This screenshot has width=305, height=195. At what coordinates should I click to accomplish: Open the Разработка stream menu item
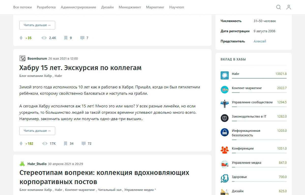[x=46, y=7]
